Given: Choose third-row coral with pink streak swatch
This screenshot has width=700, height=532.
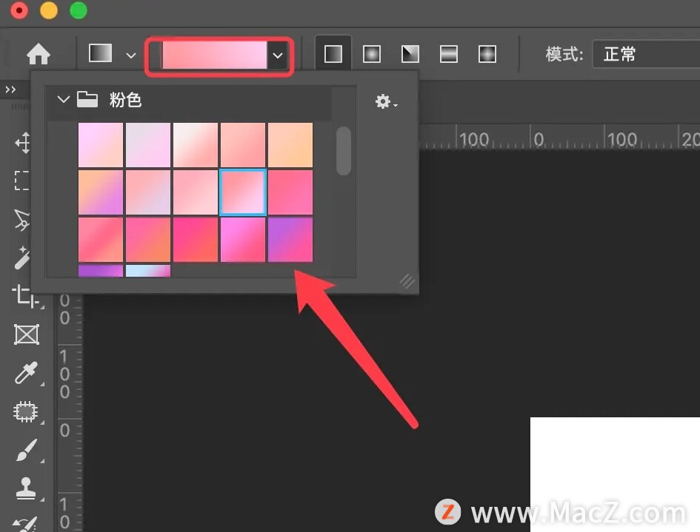Looking at the screenshot, I should [101, 240].
